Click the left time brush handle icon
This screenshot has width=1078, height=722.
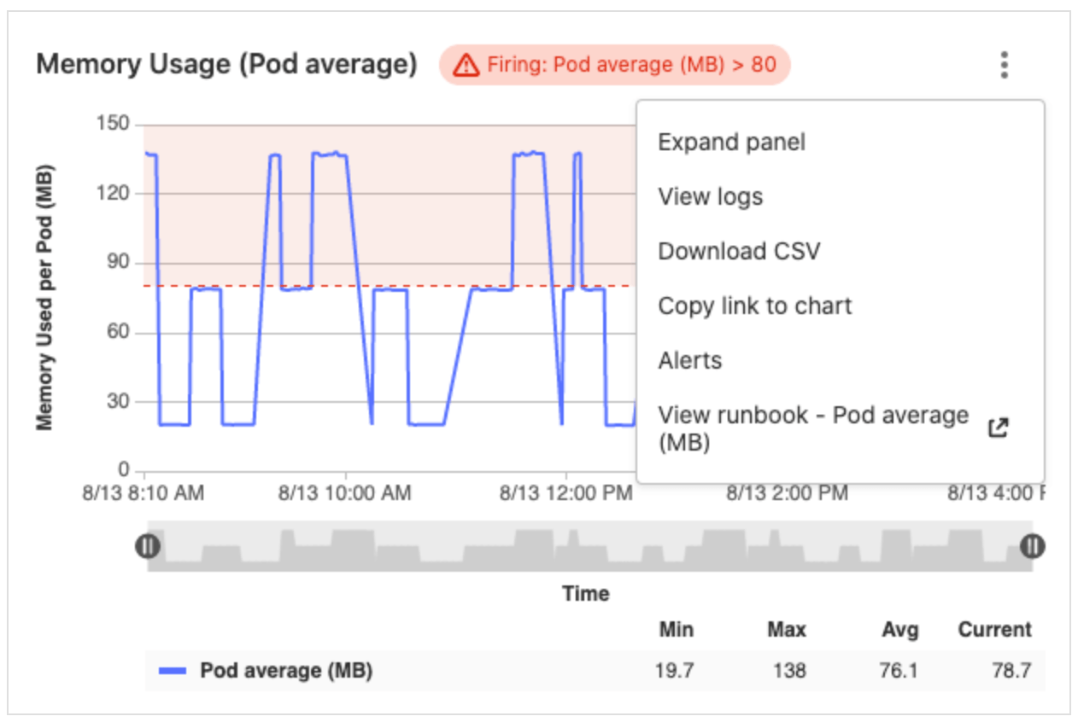(x=147, y=547)
